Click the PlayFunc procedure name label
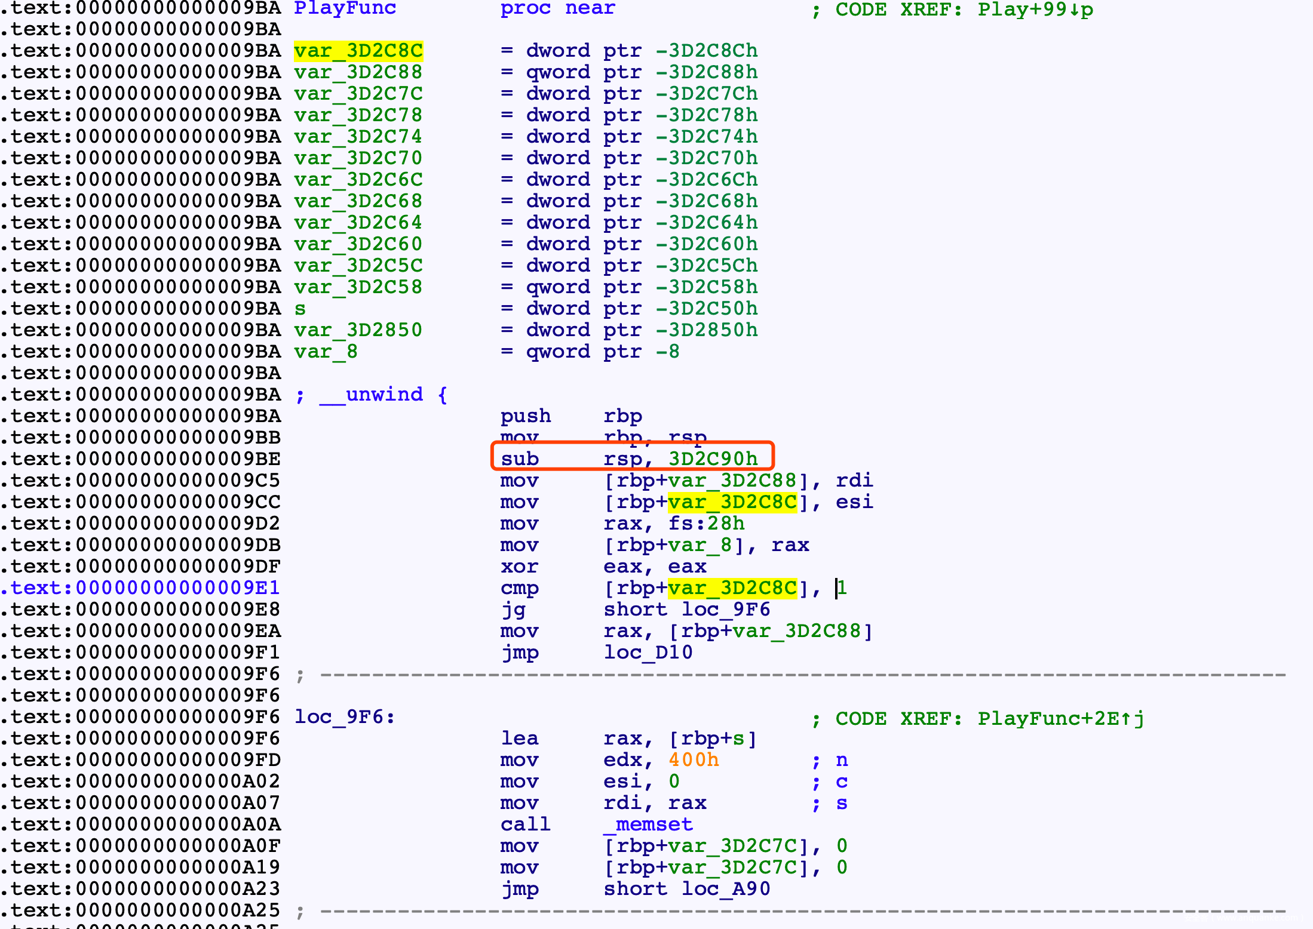The image size is (1313, 929). tap(345, 8)
